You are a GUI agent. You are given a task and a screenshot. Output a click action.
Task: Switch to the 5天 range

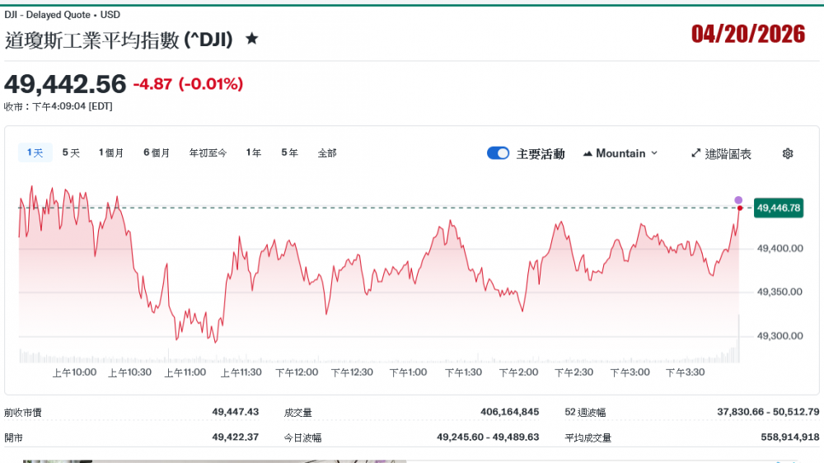pos(71,152)
